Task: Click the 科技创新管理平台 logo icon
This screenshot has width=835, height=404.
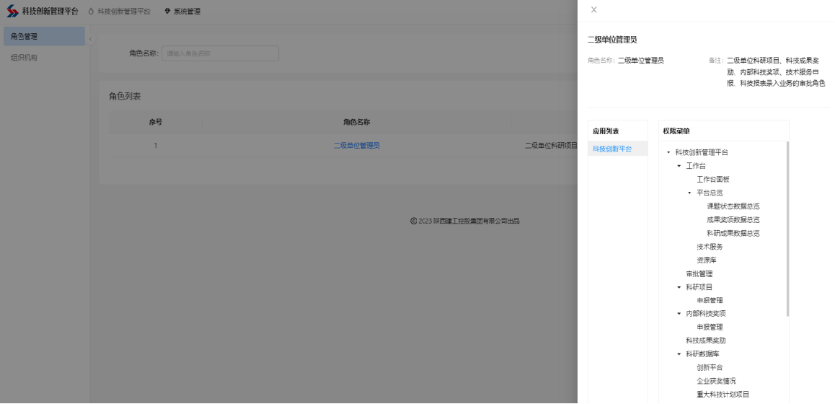Action: tap(12, 12)
